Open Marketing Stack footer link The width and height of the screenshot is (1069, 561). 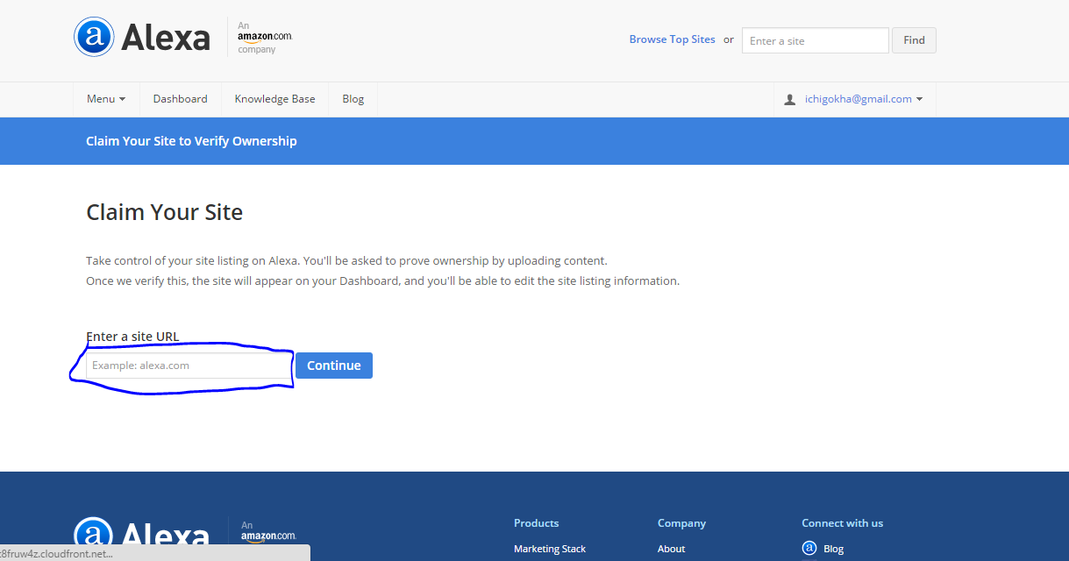(550, 549)
